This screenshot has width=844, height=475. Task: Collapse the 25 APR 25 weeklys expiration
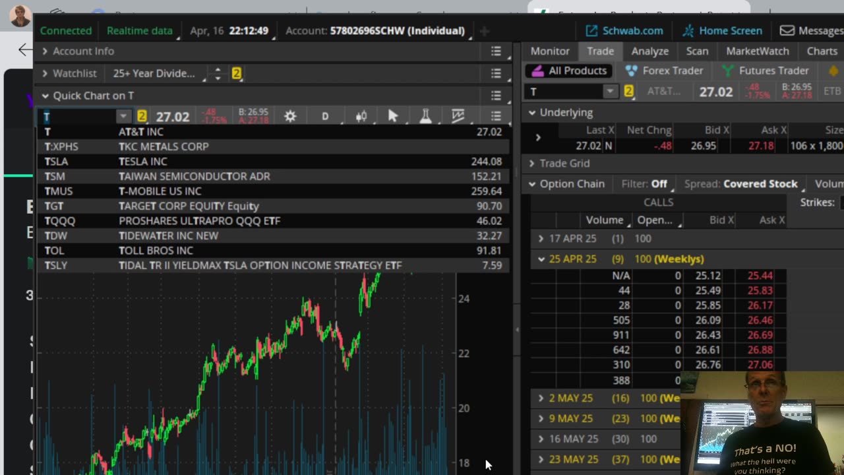point(541,259)
